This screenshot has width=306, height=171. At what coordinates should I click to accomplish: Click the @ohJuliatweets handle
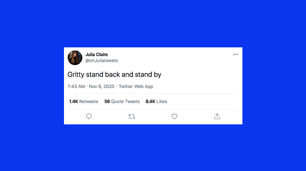coord(101,60)
